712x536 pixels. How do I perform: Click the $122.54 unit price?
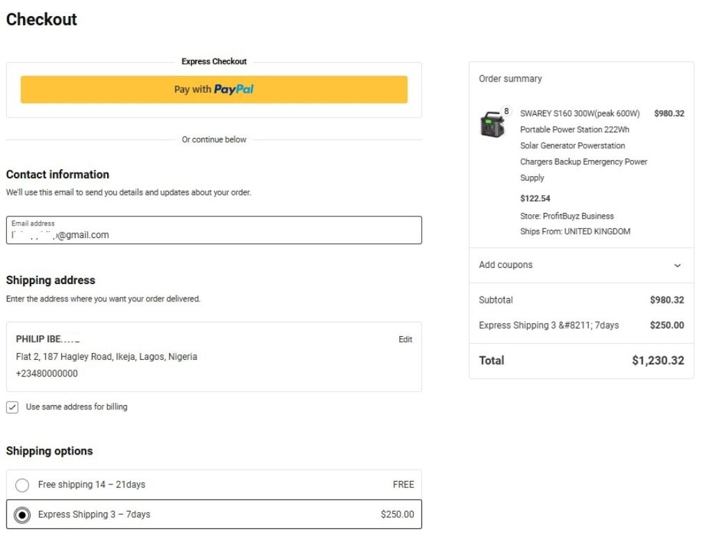click(x=535, y=198)
